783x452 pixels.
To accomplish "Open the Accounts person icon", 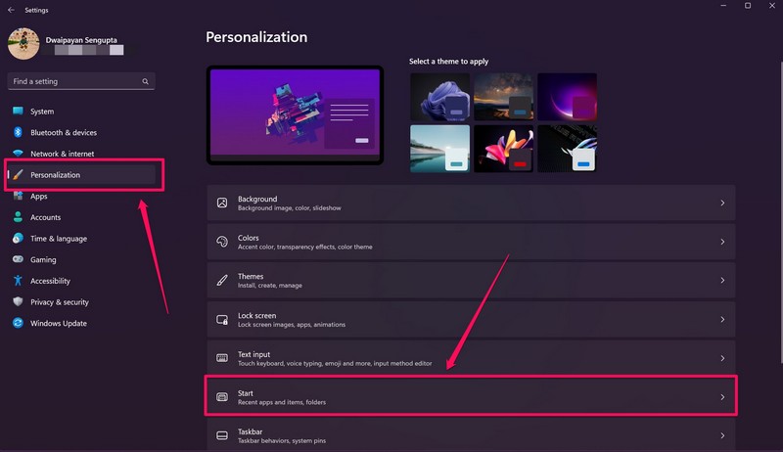I will [18, 217].
